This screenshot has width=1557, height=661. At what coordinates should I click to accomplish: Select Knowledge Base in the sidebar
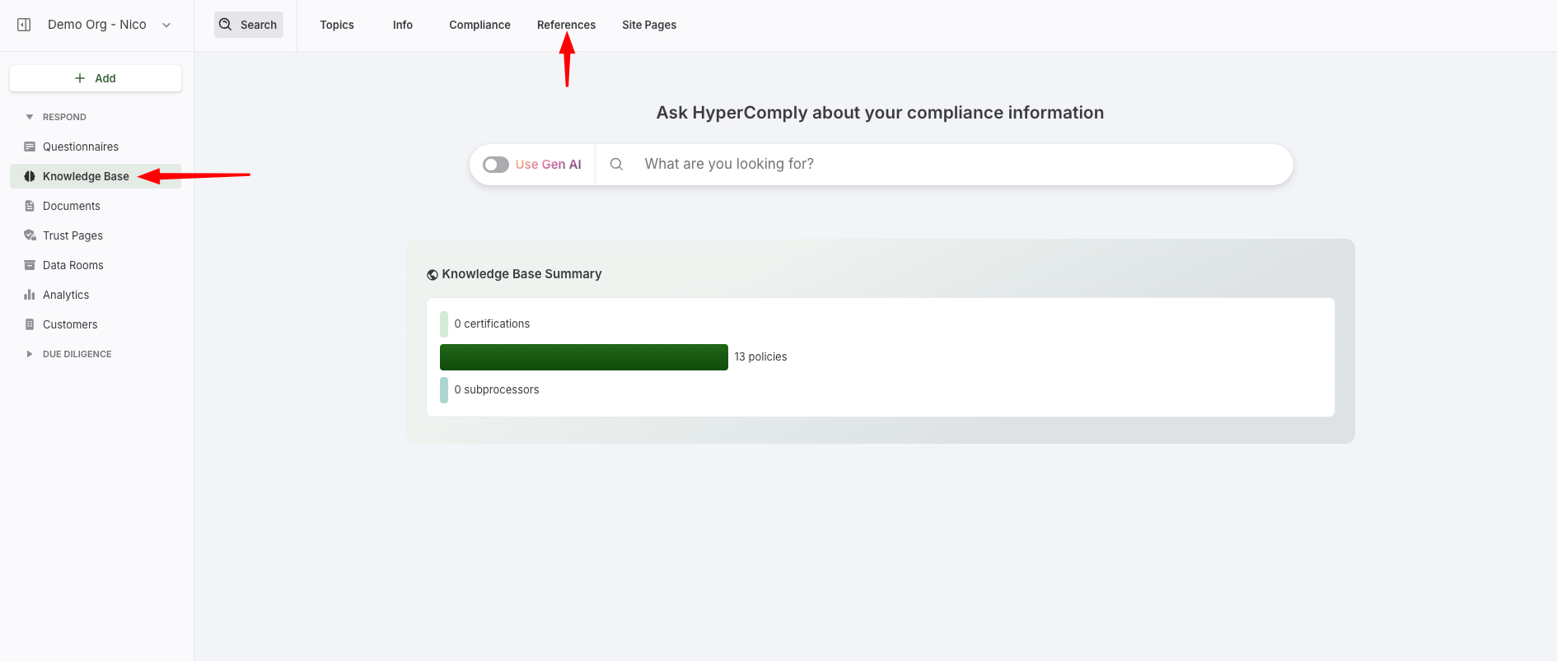[x=96, y=176]
